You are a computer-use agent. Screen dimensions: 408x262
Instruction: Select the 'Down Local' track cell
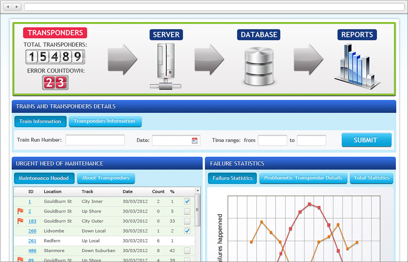tap(94, 231)
